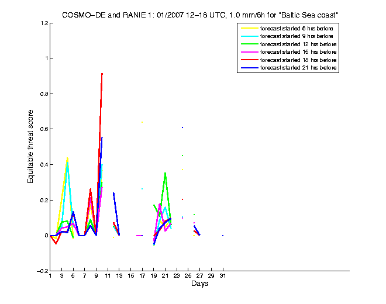386x304 pixels.
Task: Select legend entry 'forecast started 15 hrs before'
Action: pos(288,52)
